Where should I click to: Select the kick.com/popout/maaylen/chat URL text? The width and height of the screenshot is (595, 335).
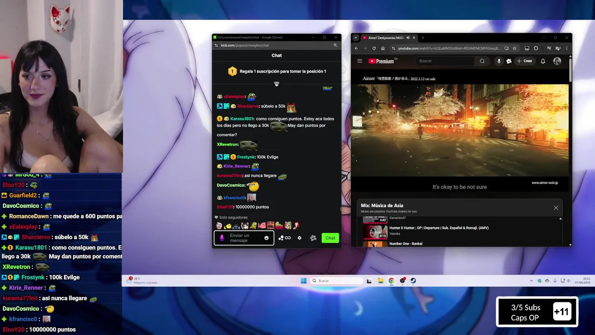click(245, 45)
